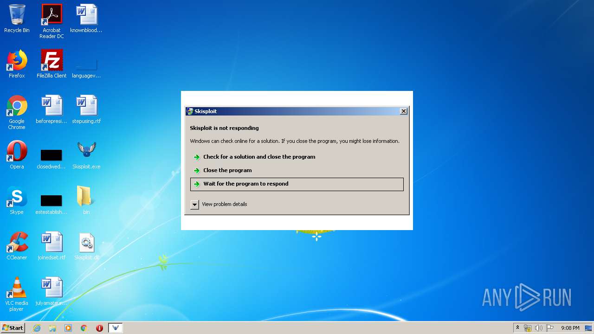594x334 pixels.
Task: Open stepusing.rtf document
Action: [x=86, y=109]
